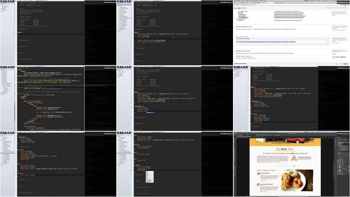Click the title line 'Donut Whole | Vegan Donut Shoppe'
The image size is (350, 197).
point(42,73)
